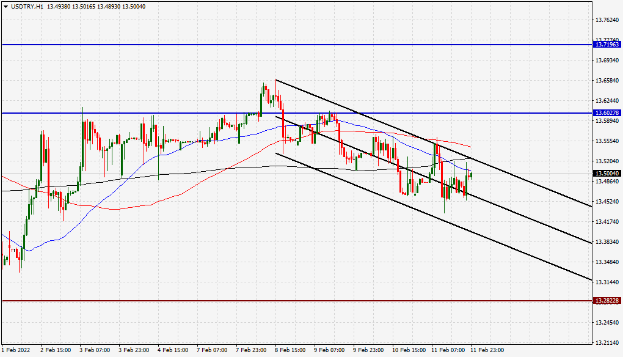
Task: Click the 10 Feb 15:00 time label
Action: [409, 350]
